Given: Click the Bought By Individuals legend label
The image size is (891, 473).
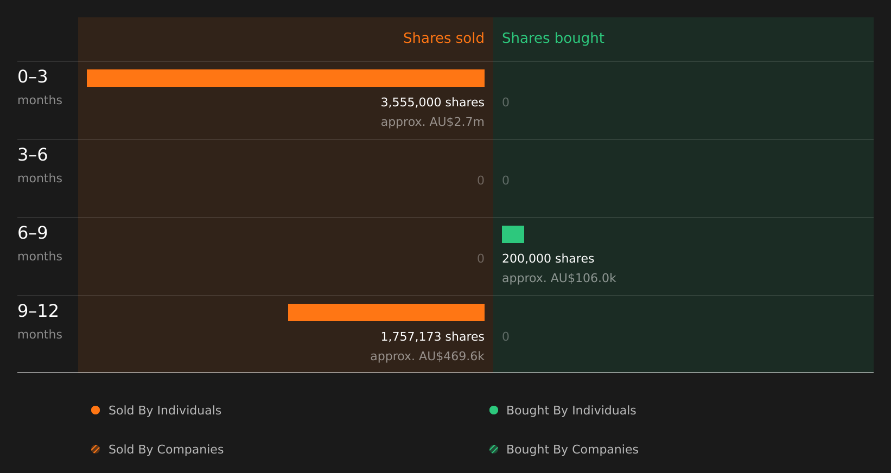Looking at the screenshot, I should [571, 410].
